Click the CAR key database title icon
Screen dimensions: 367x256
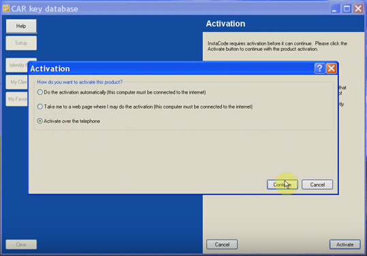click(6, 8)
